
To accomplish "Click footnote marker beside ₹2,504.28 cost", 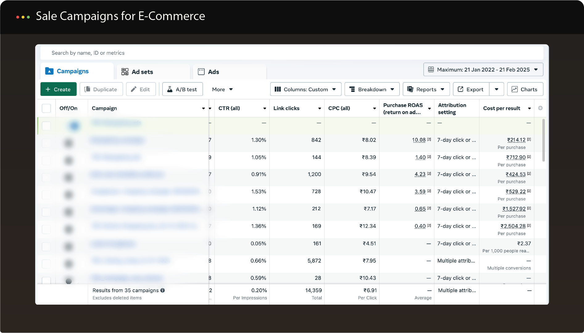I will click(x=529, y=225).
